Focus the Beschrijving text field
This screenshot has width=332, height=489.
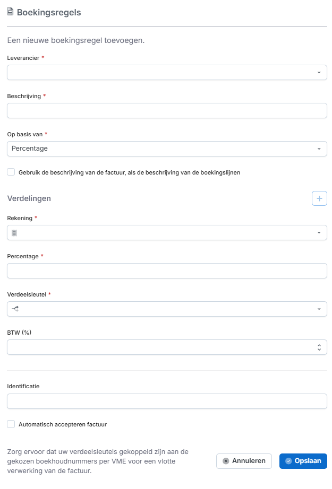(x=167, y=111)
